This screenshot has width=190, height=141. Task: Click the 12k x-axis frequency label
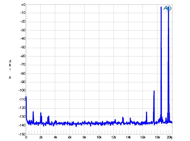pyautogui.click(x=113, y=137)
